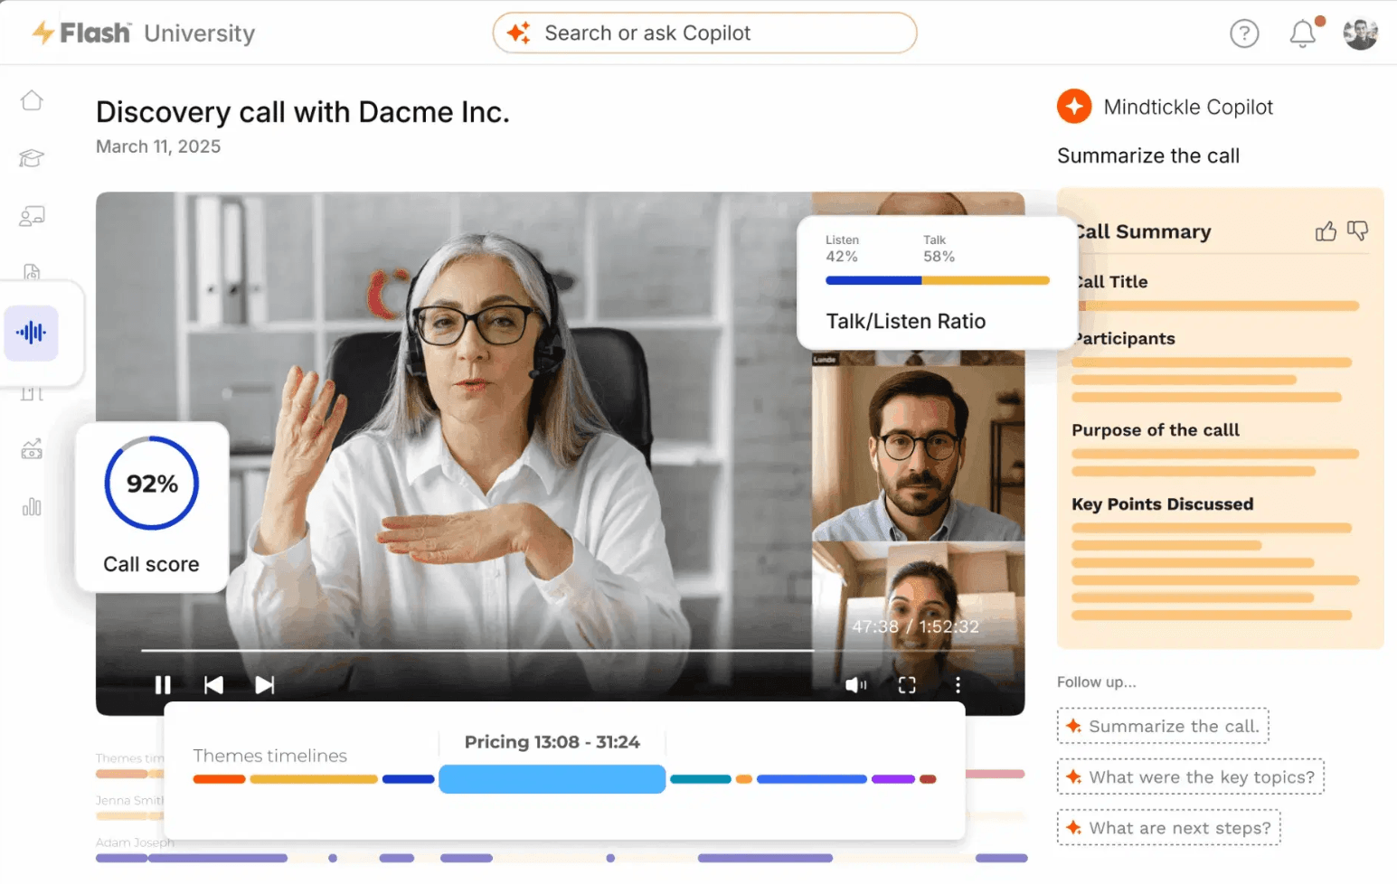Open the video more options menu
The width and height of the screenshot is (1397, 884).
pyautogui.click(x=958, y=685)
